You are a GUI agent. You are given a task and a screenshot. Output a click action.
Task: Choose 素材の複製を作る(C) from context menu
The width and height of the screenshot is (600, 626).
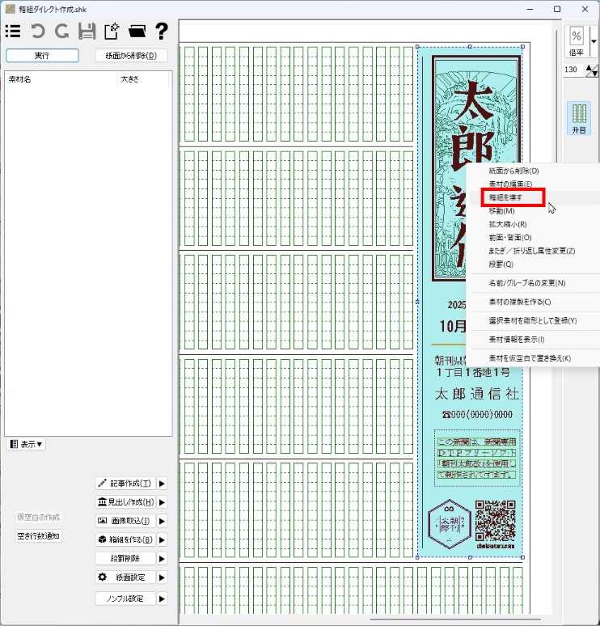(520, 302)
